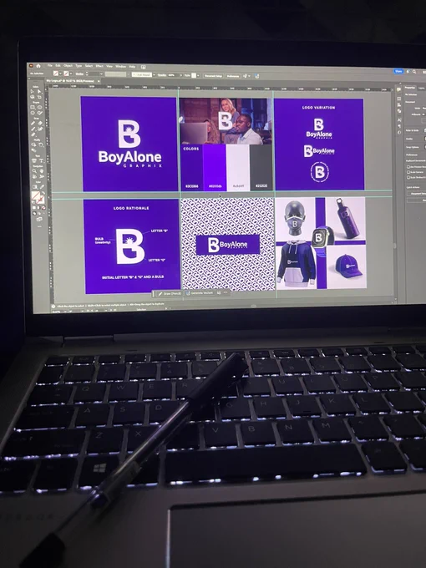Select the Eyedropper tool
The image size is (426, 568).
coord(42,187)
